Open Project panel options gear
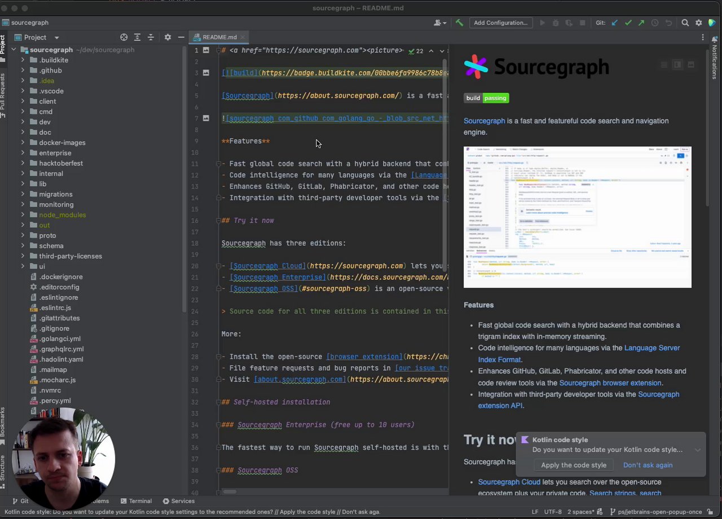The width and height of the screenshot is (722, 519). (168, 37)
